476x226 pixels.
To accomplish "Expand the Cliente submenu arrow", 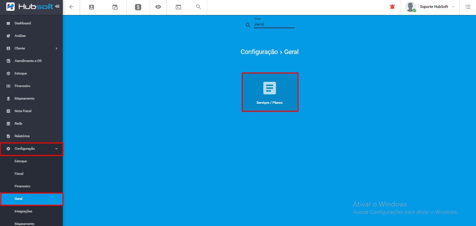I will pyautogui.click(x=56, y=48).
